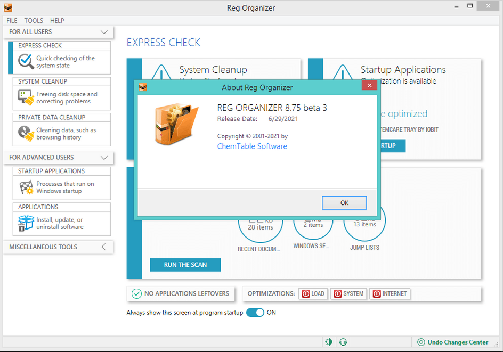Screen dimensions: 503x352
Task: Click the Startup Applications warning triangle icon
Action: coord(343,72)
